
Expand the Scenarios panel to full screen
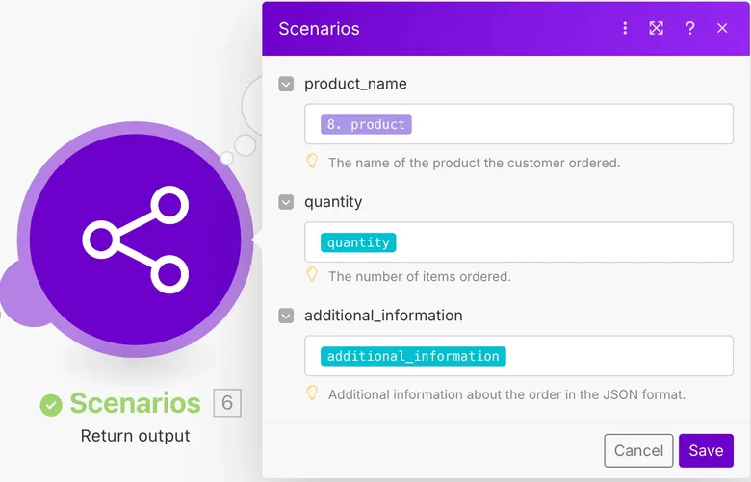[x=657, y=28]
